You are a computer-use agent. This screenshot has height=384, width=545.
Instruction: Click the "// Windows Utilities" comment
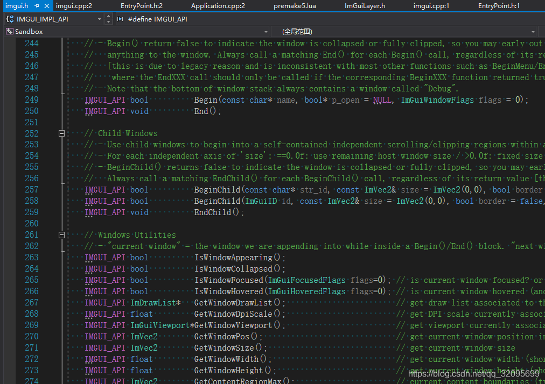pyautogui.click(x=130, y=235)
